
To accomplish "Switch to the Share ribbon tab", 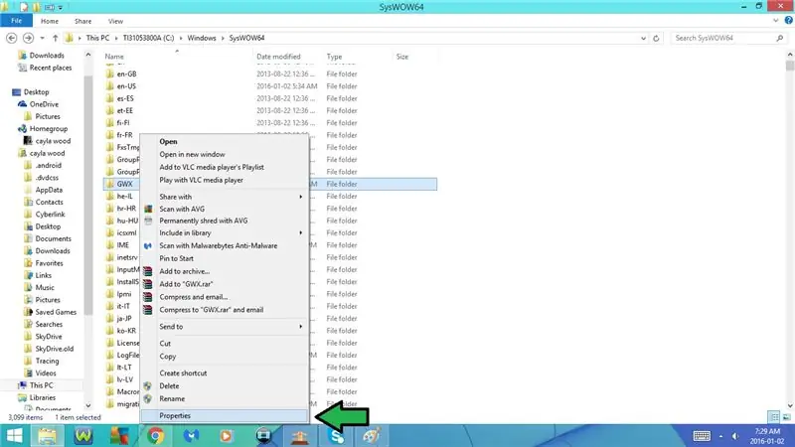I will pos(82,21).
